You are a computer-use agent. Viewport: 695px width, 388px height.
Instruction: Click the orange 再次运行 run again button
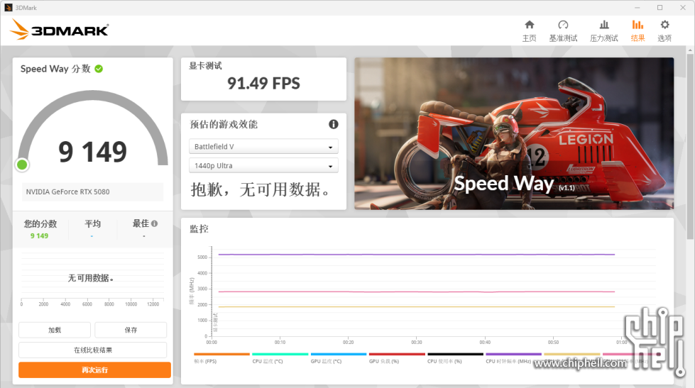point(94,370)
